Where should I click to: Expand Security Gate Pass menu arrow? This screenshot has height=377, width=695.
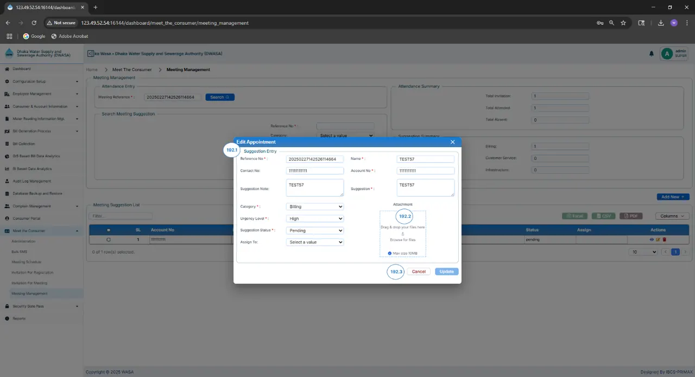pyautogui.click(x=77, y=306)
